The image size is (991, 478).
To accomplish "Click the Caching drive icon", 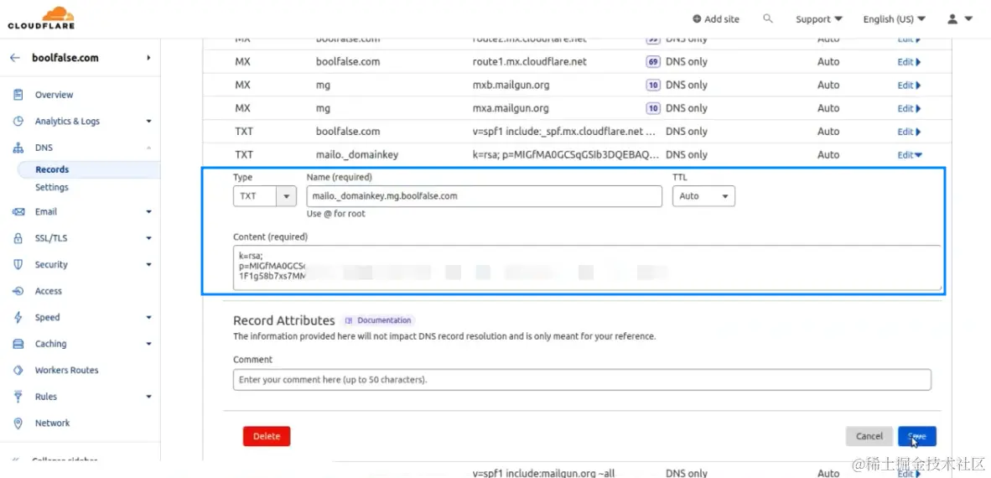I will tap(18, 344).
